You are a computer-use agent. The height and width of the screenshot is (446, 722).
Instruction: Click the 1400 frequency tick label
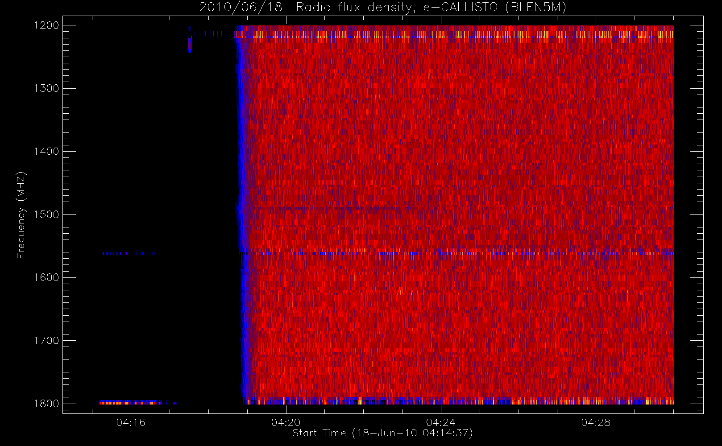(x=46, y=152)
